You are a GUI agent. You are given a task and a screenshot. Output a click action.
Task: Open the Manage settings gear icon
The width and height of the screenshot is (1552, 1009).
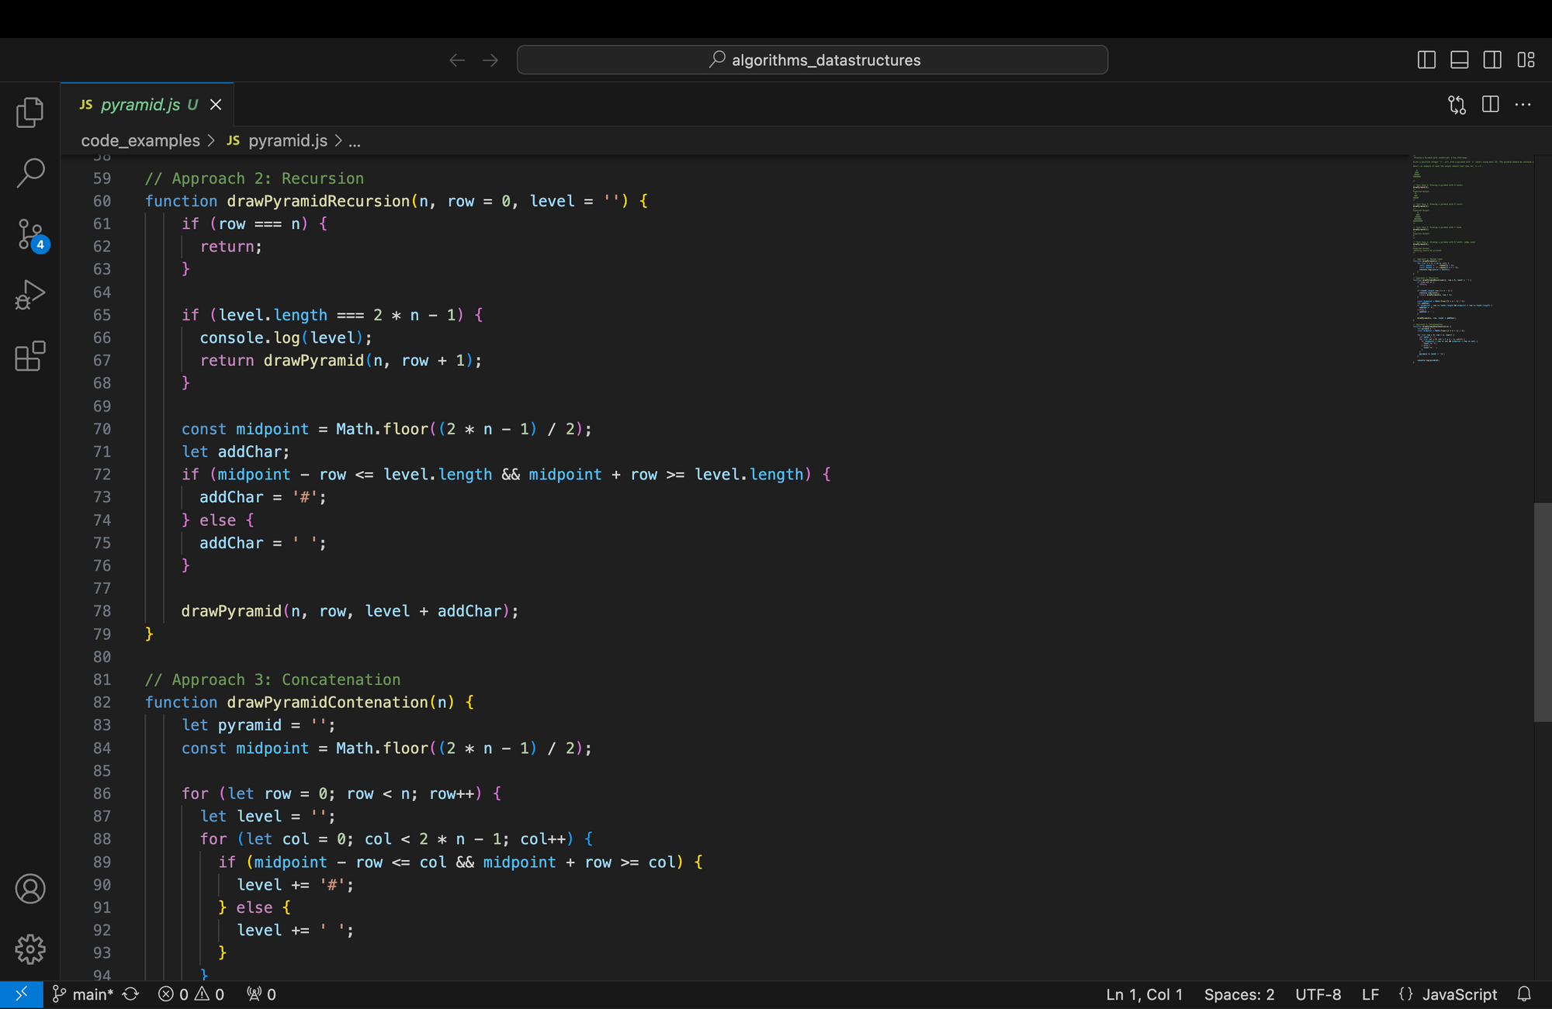[29, 949]
